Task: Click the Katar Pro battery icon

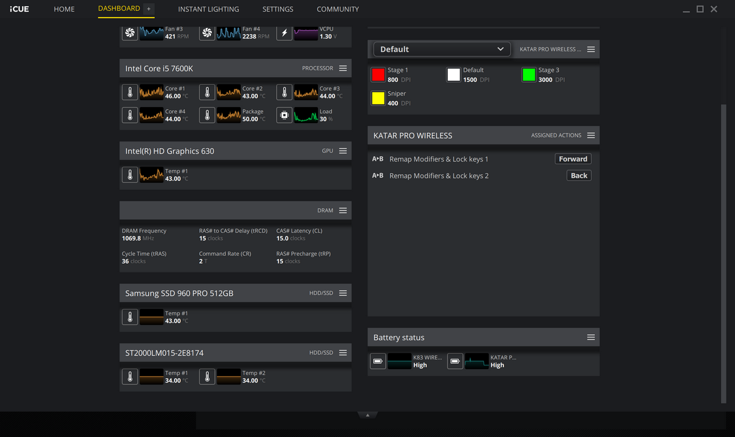Action: (x=455, y=361)
